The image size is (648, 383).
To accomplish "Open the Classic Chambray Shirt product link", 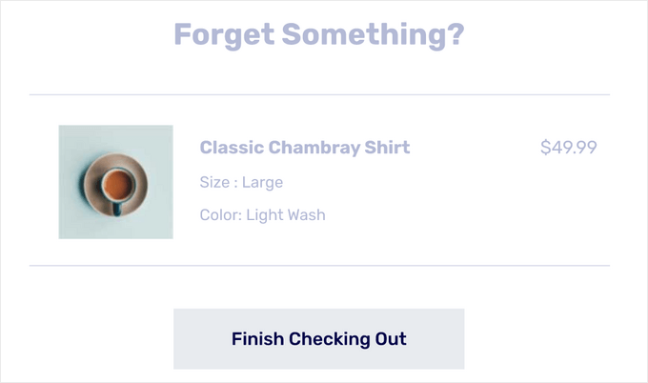I will (304, 148).
